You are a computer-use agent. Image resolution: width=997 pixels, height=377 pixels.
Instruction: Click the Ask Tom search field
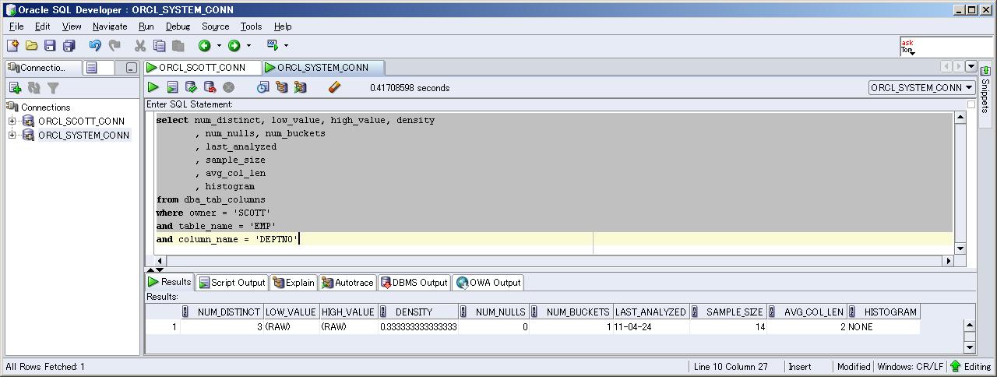click(x=944, y=47)
